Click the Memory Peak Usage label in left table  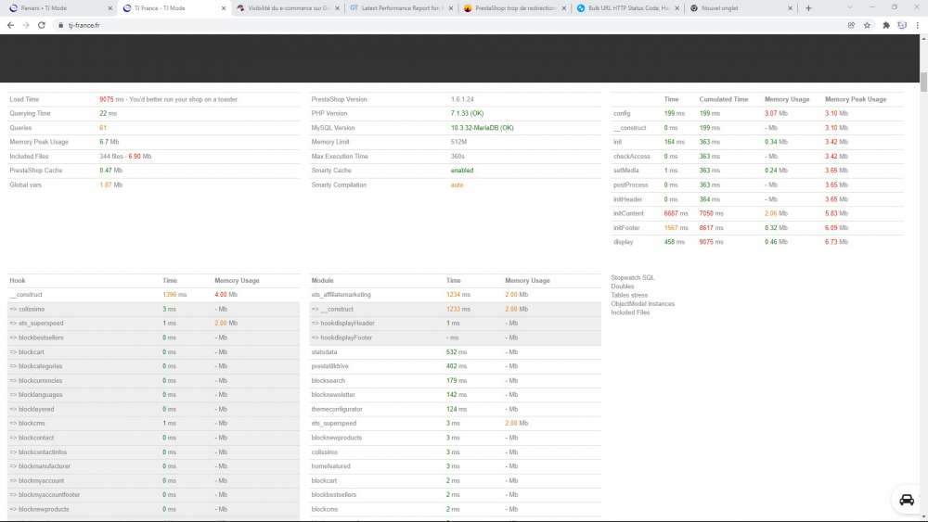[39, 142]
